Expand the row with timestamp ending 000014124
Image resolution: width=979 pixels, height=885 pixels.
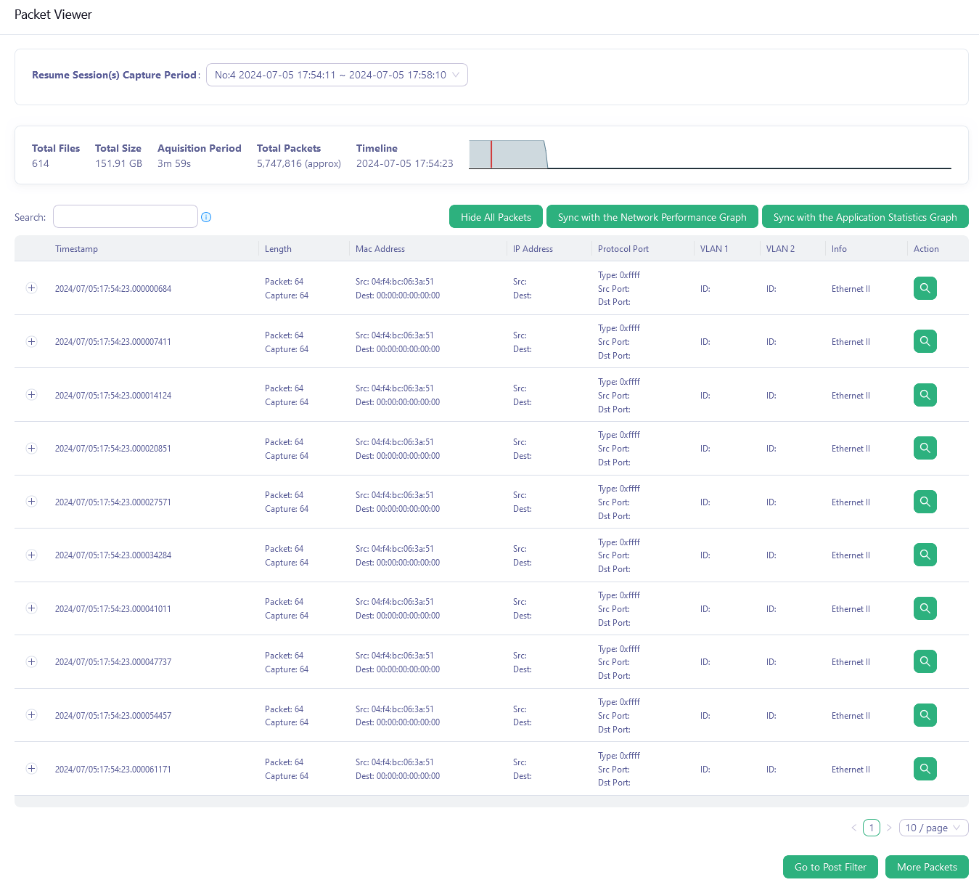pyautogui.click(x=31, y=395)
